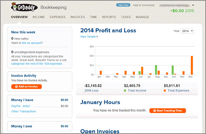Image resolution: width=206 pixels, height=134 pixels.
Task: Click the 2014 Loss label
Action: click(91, 90)
